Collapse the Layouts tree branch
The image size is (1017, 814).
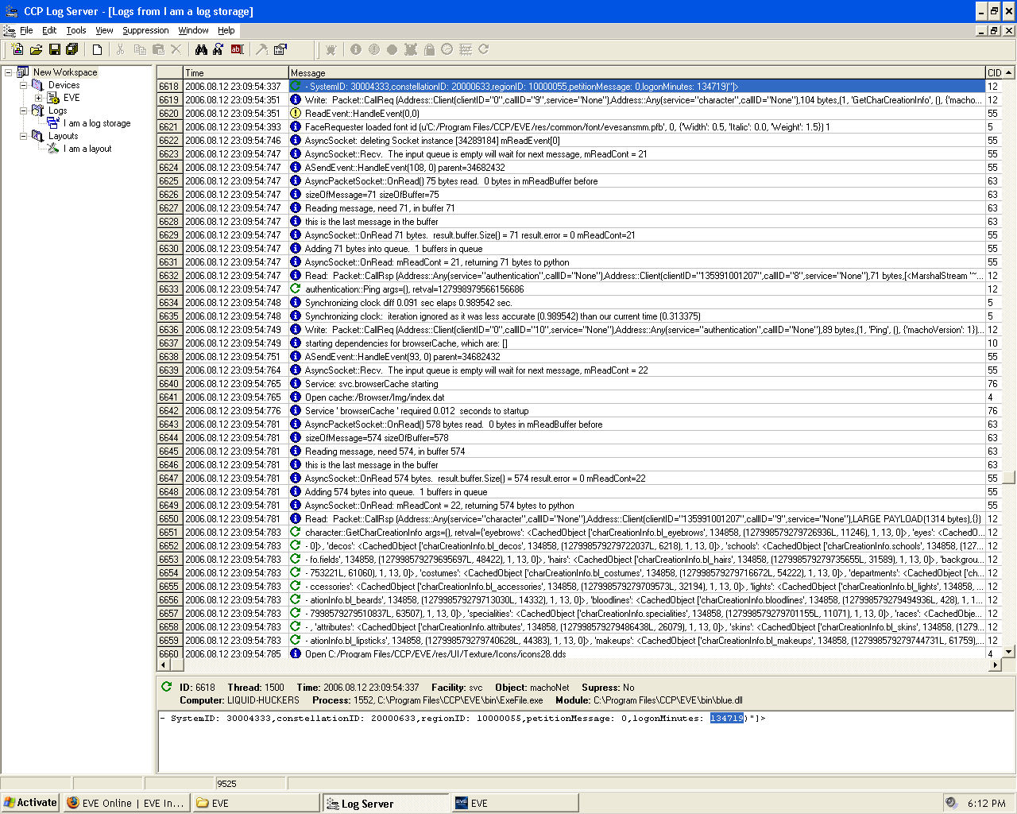(23, 136)
